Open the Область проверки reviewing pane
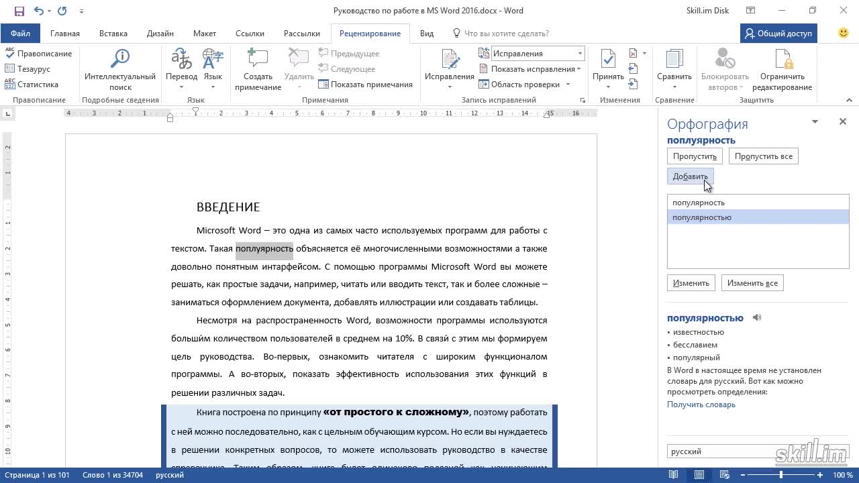Viewport: 859px width, 483px height. coord(519,85)
